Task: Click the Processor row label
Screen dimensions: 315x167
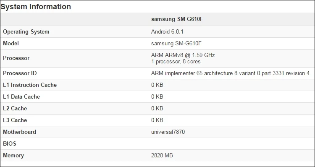Action: [16, 58]
